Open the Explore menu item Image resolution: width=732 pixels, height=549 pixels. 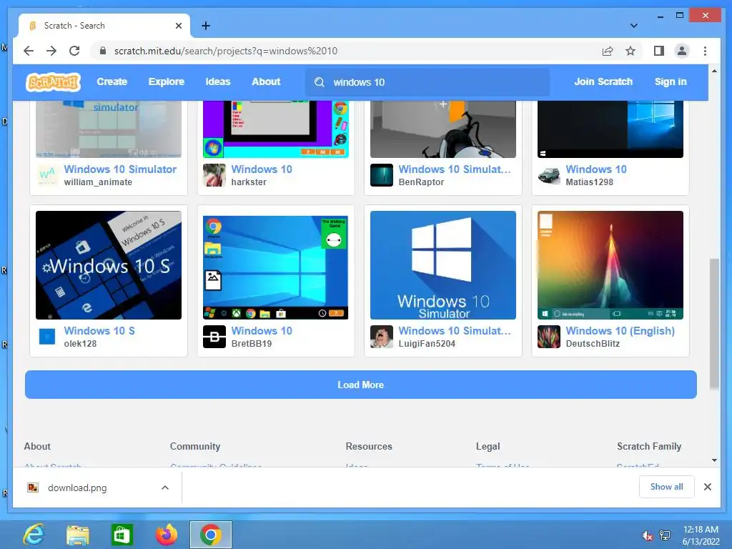(x=166, y=81)
